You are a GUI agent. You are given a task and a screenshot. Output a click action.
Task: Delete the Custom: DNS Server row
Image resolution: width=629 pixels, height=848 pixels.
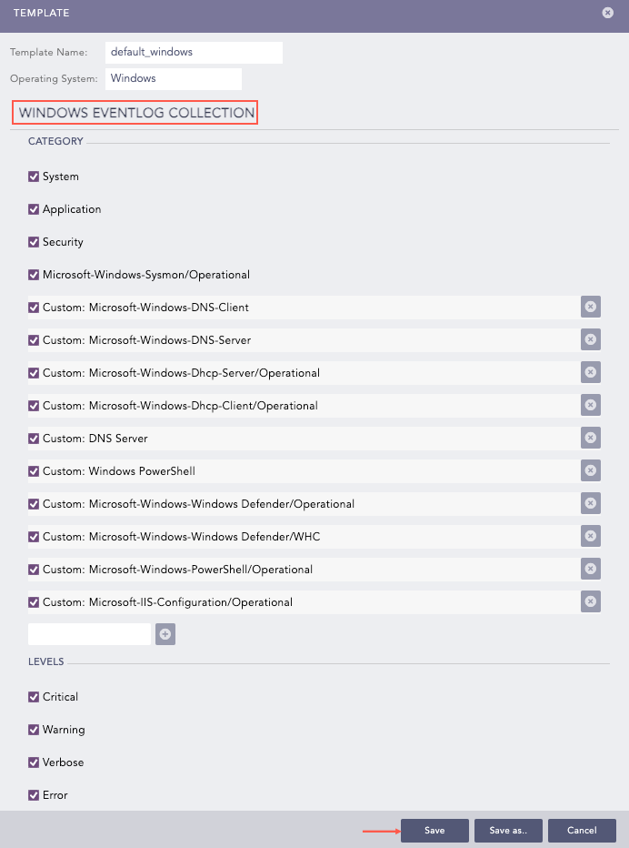tap(590, 439)
